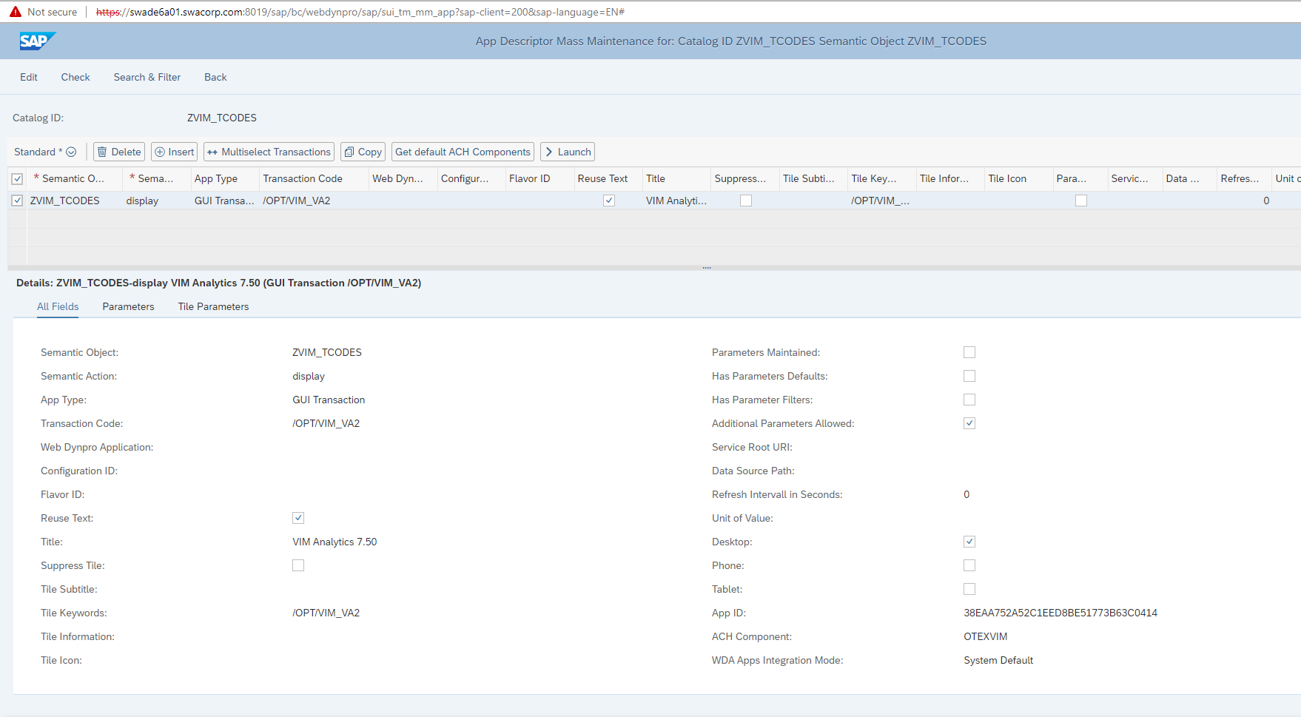Click the SAP logo
Viewport: 1301px width, 717px height.
[38, 41]
